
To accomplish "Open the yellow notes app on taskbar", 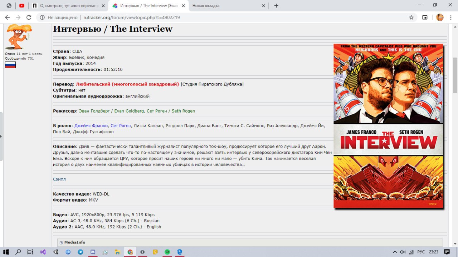I will pyautogui.click(x=155, y=252).
